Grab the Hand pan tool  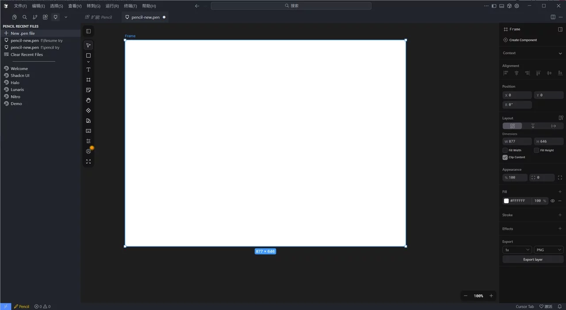(x=88, y=100)
